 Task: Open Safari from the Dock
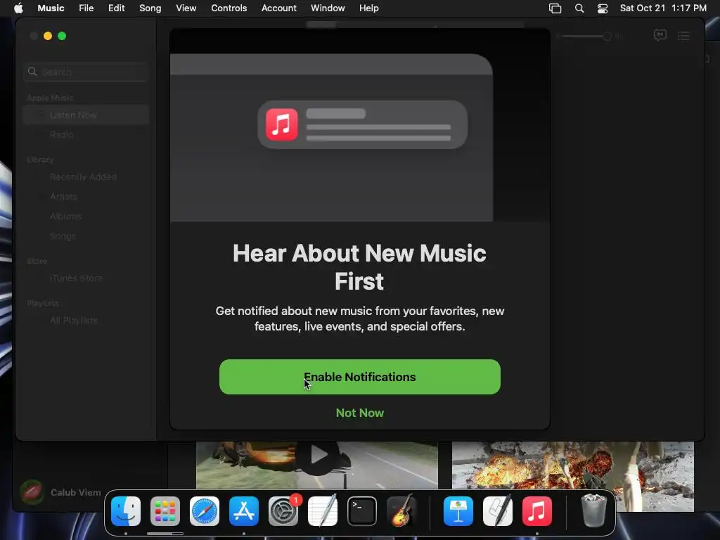(205, 511)
